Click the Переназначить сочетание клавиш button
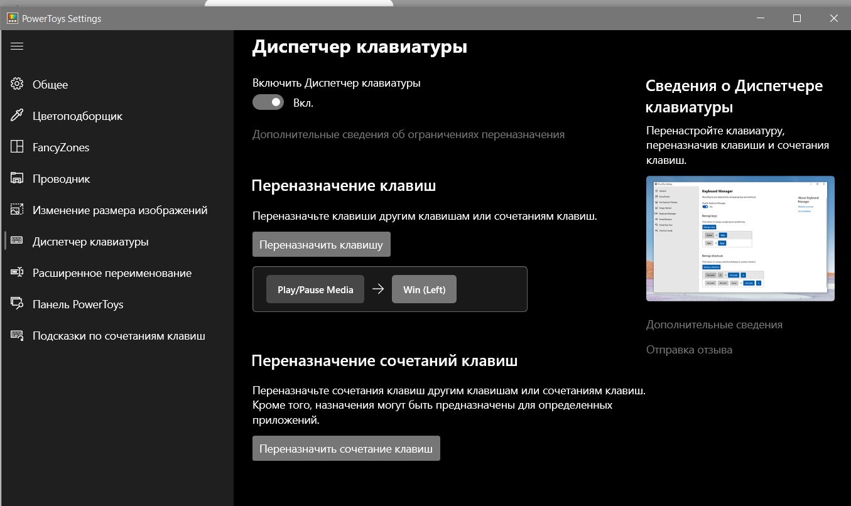 (x=346, y=448)
